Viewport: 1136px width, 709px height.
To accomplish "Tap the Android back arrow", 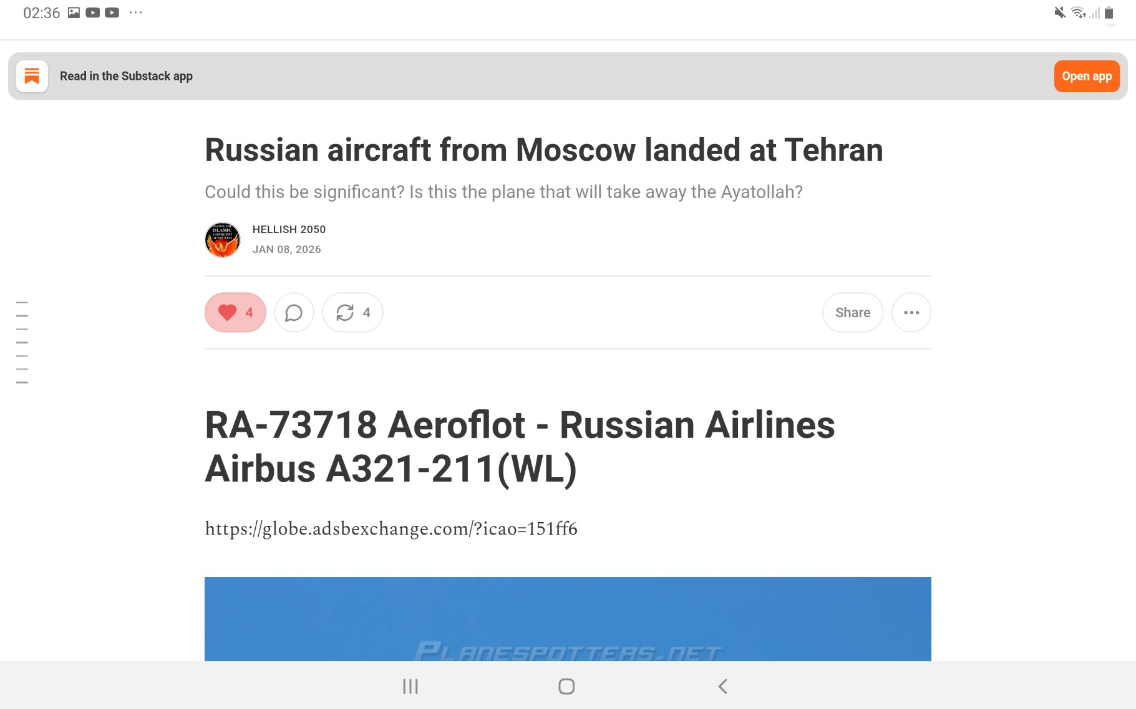I will point(722,686).
